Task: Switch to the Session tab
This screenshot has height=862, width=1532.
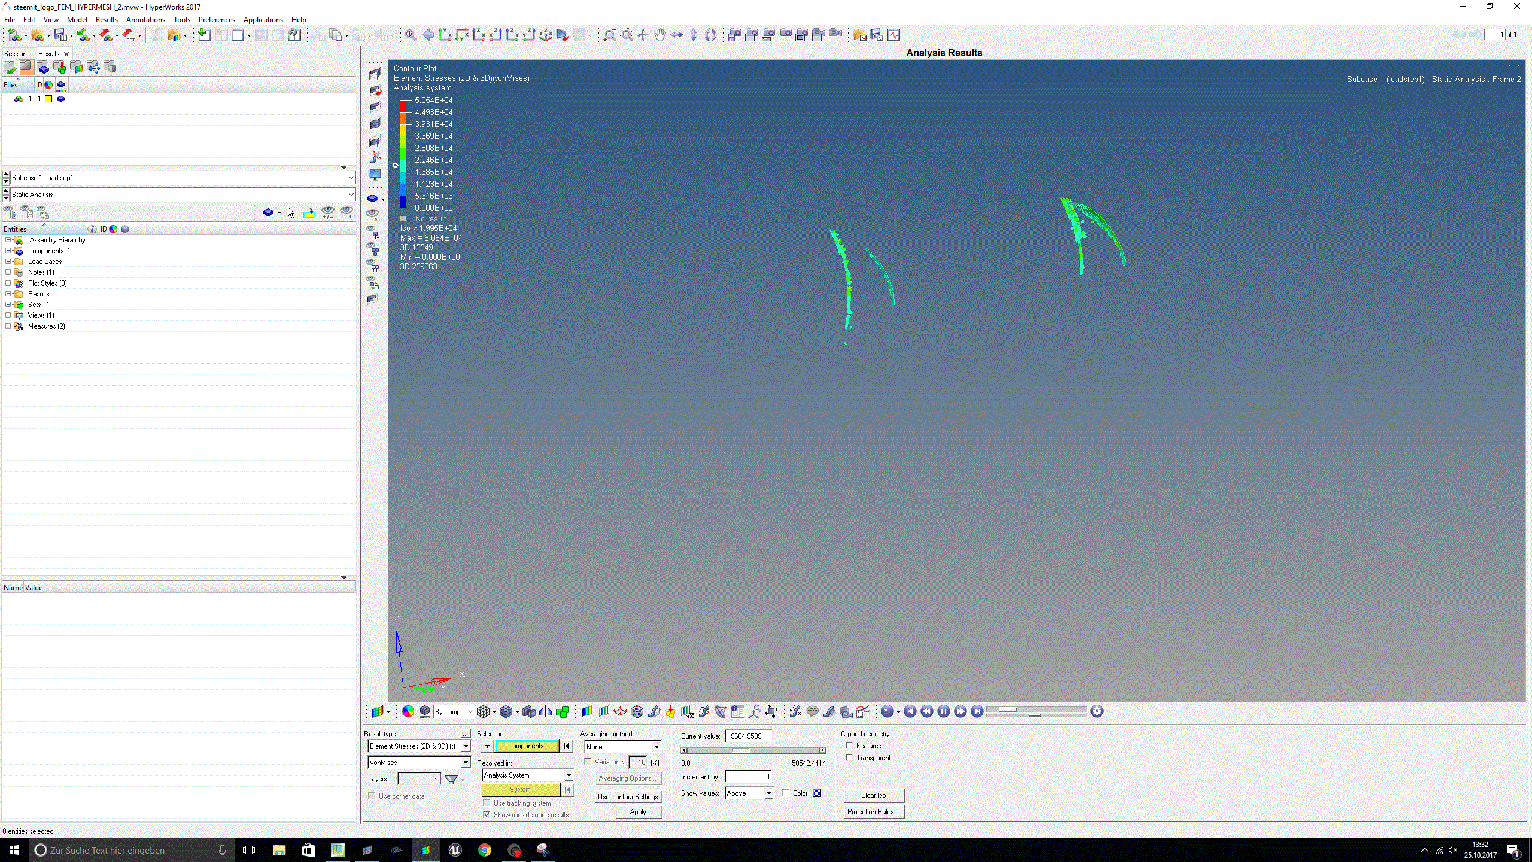Action: coord(16,54)
